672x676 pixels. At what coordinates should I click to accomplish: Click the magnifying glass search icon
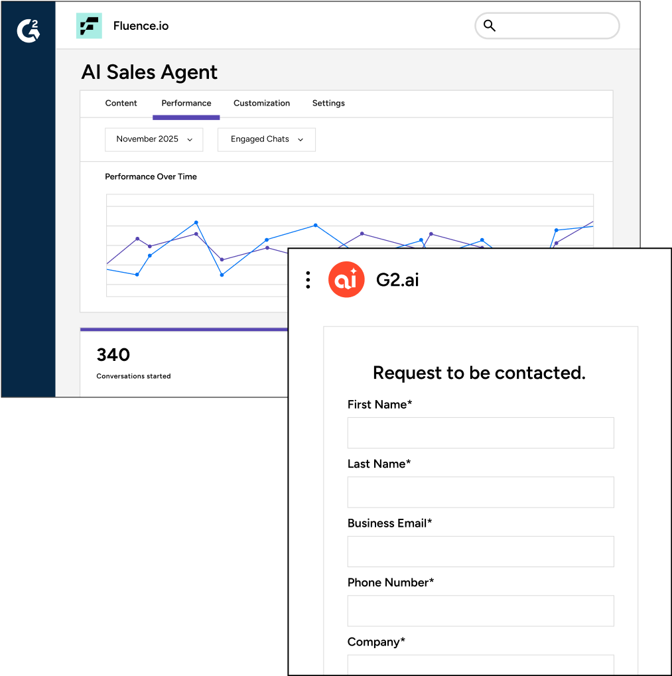[490, 26]
